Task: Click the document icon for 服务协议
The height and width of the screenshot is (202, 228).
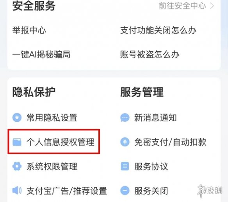Action: [125, 166]
